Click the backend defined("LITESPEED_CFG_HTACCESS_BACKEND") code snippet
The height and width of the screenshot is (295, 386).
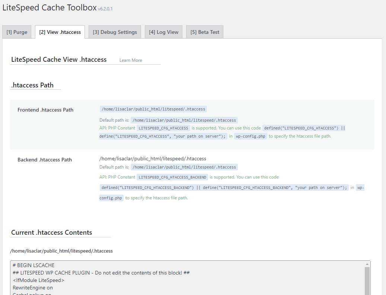[224, 187]
